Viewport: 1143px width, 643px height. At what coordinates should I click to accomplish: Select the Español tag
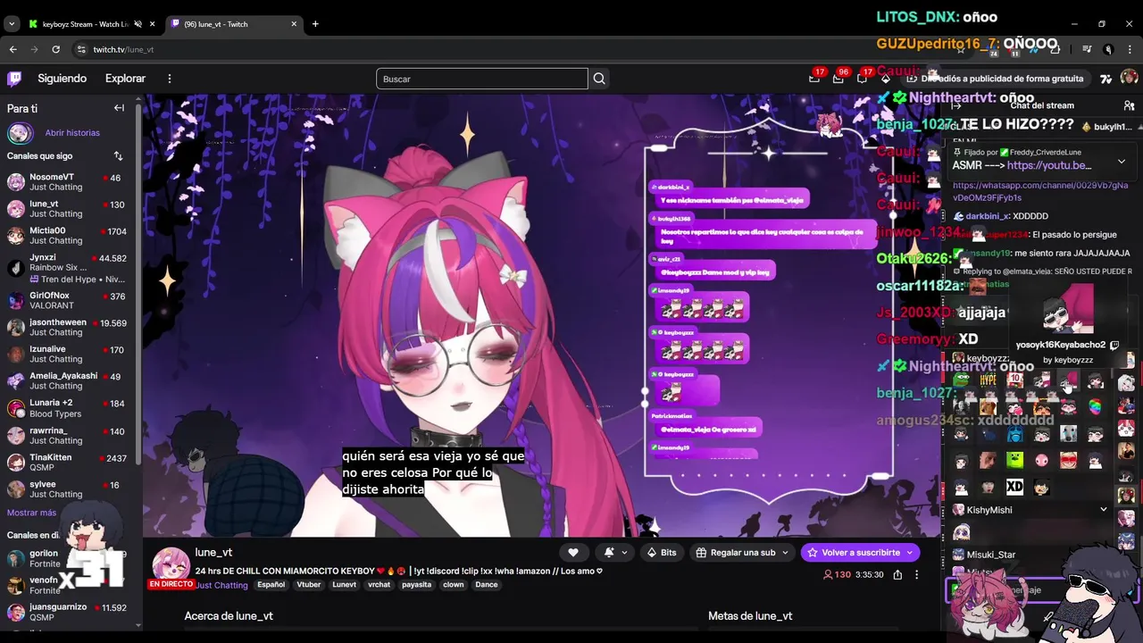pyautogui.click(x=271, y=585)
